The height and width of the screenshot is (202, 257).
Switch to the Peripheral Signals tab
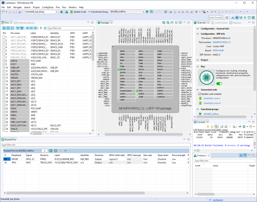pyautogui.click(x=24, y=23)
